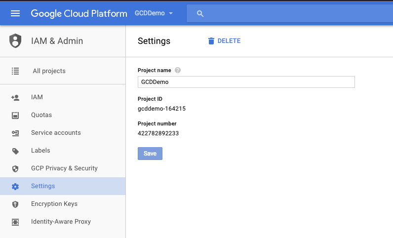Click the All projects list icon
Viewport: 393px width, 238px height.
click(15, 71)
